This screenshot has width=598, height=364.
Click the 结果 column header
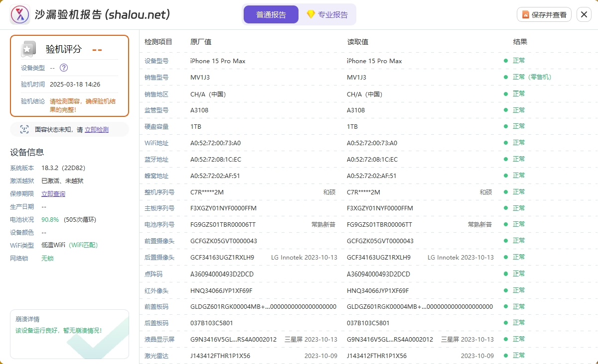tap(520, 42)
